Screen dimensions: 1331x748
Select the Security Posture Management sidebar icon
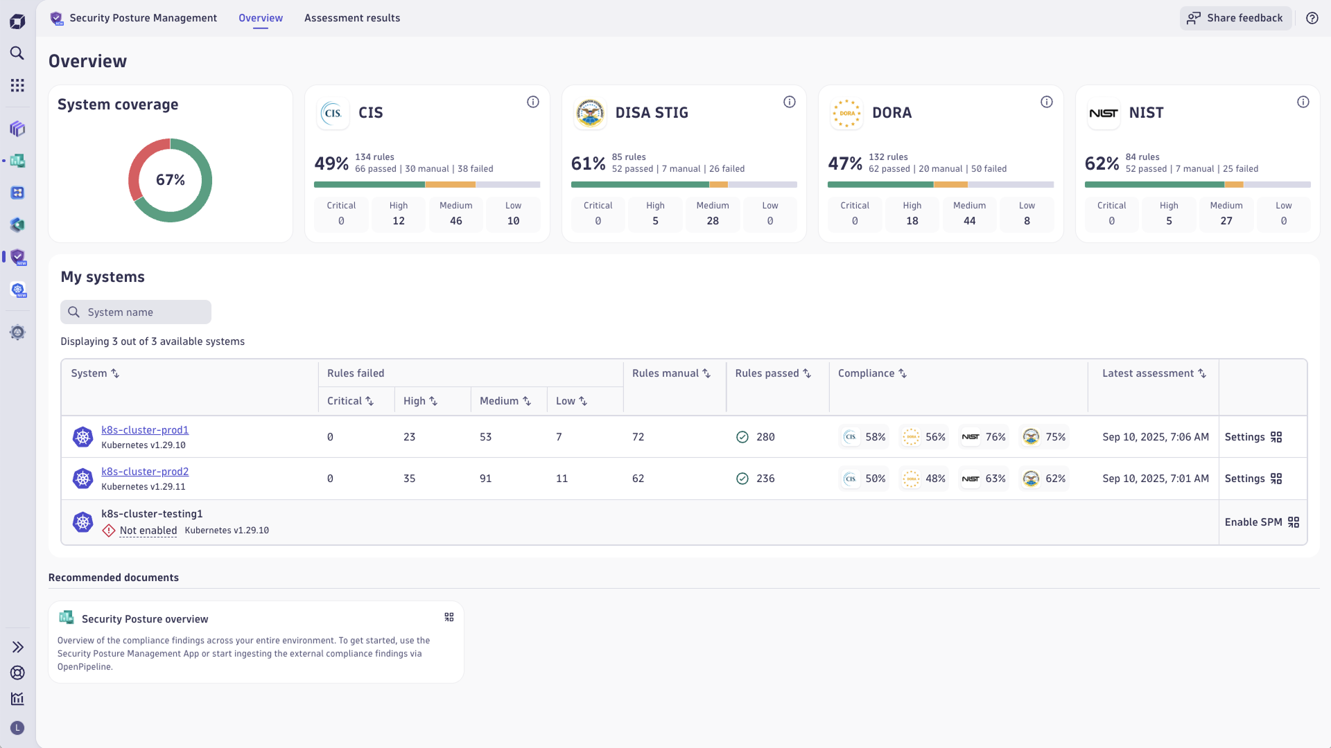17,257
